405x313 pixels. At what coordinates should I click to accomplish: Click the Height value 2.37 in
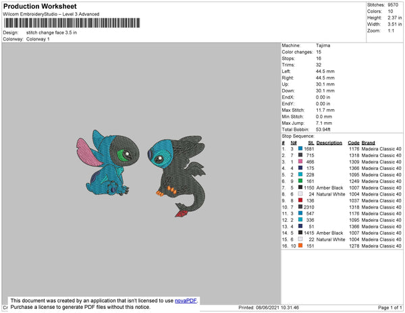394,18
